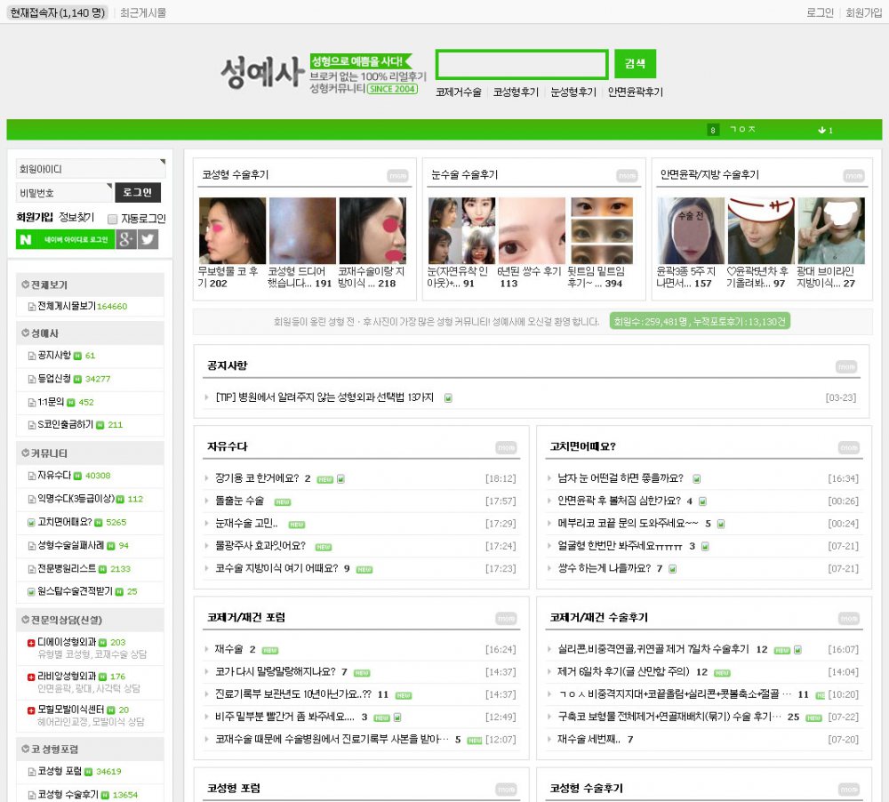889x802 pixels.
Task: Click more icon for 공지사항 section
Action: [846, 367]
